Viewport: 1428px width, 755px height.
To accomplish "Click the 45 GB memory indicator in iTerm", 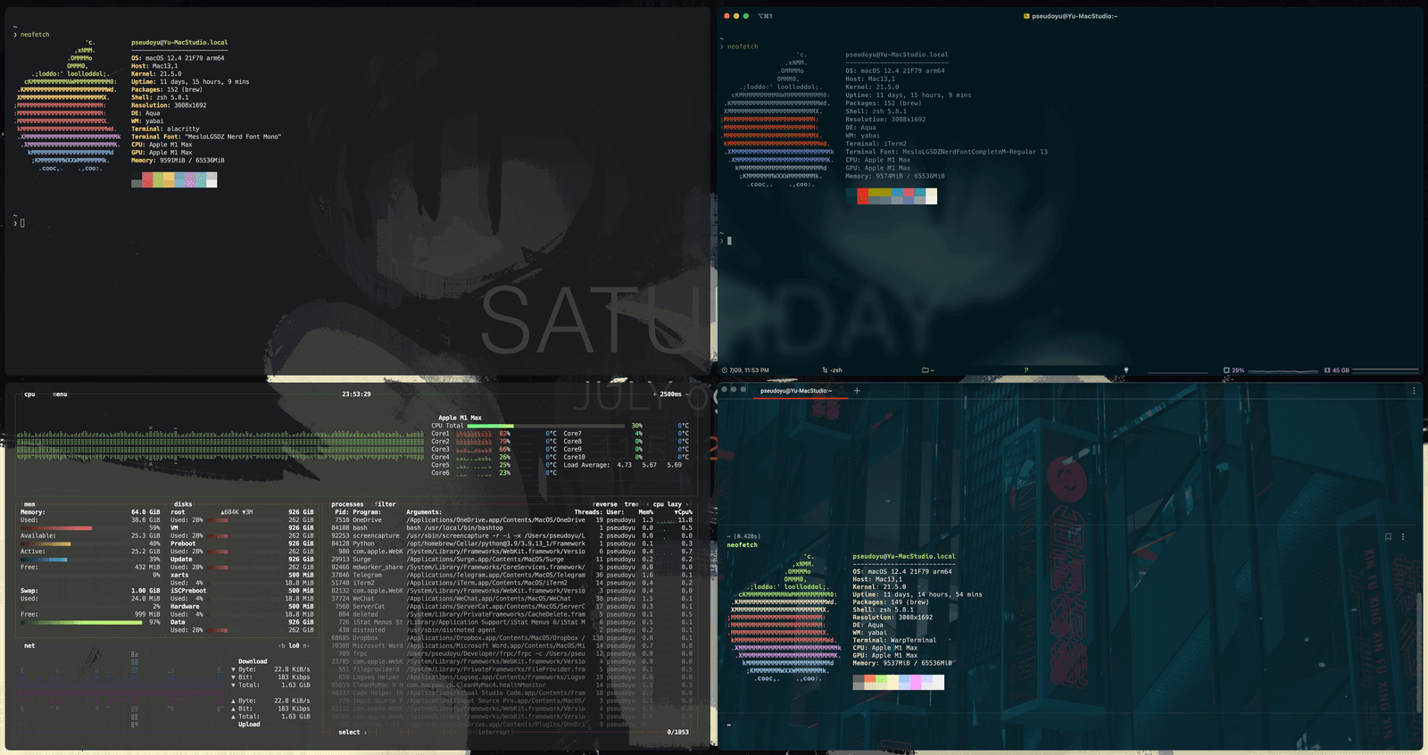I will [x=1337, y=370].
